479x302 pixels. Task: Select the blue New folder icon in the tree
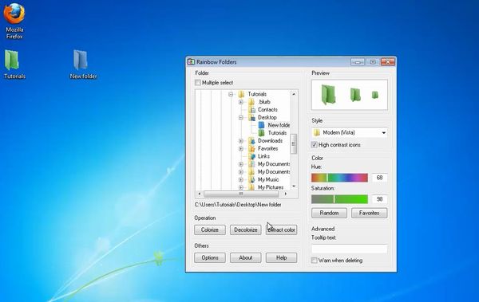pyautogui.click(x=262, y=125)
